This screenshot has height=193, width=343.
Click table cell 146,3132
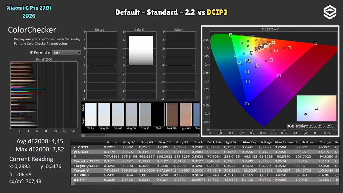pos(249,156)
